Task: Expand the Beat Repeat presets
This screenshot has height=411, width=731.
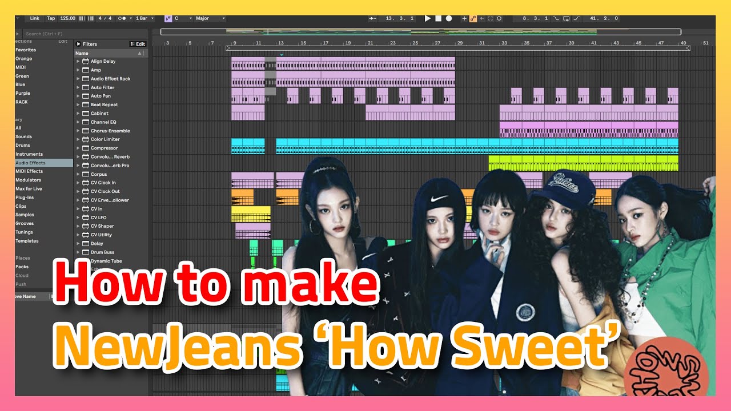Action: pos(78,104)
